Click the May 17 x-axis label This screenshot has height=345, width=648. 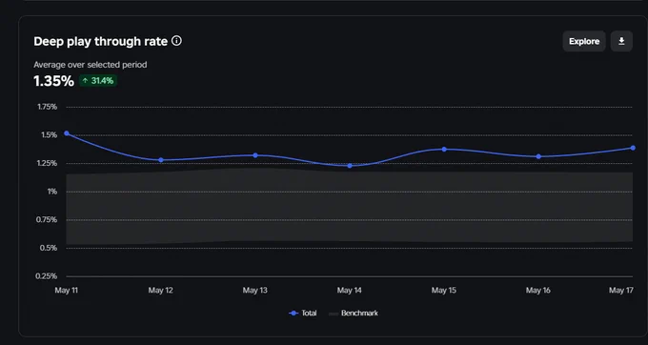(x=621, y=291)
